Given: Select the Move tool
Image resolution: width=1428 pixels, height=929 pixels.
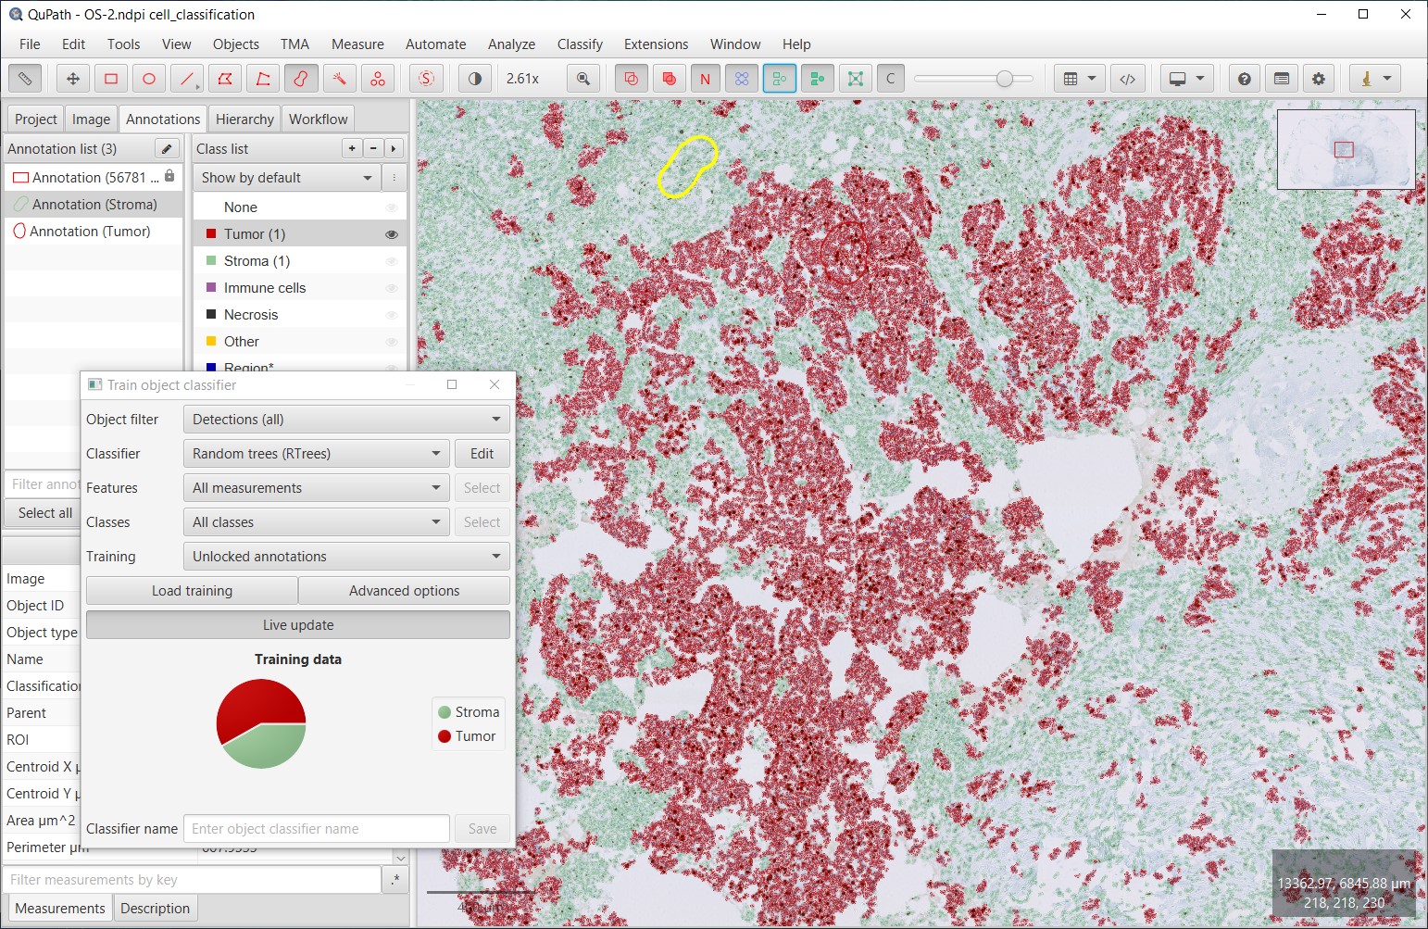Looking at the screenshot, I should click(x=73, y=79).
